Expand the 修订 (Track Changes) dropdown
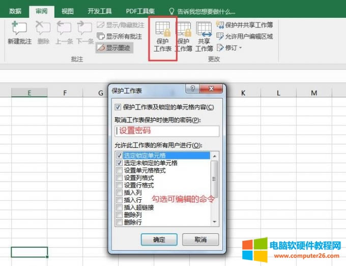The height and width of the screenshot is (266, 346). click(230, 47)
